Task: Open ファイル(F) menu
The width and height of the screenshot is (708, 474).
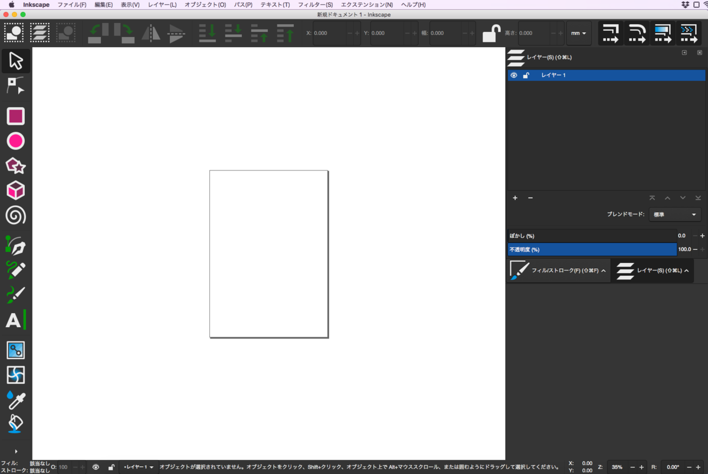Action: tap(71, 5)
